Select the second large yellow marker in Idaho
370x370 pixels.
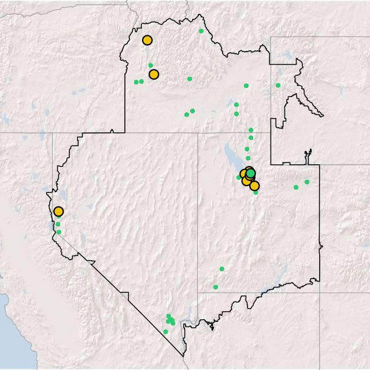tap(154, 74)
